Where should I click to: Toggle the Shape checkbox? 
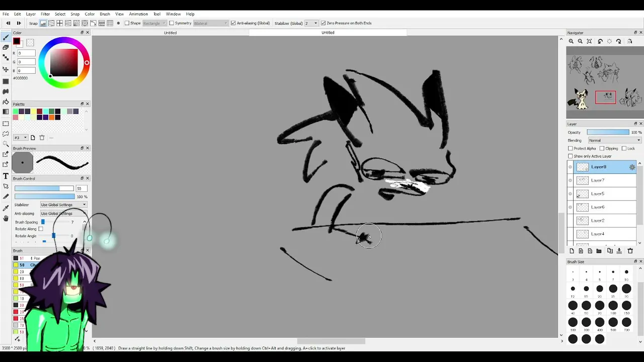pos(128,23)
